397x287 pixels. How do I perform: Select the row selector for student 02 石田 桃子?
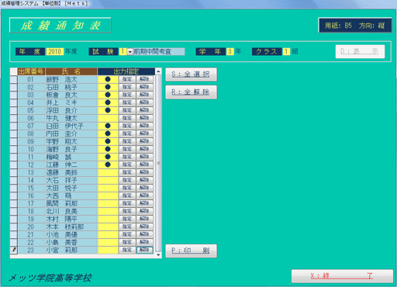(14, 87)
